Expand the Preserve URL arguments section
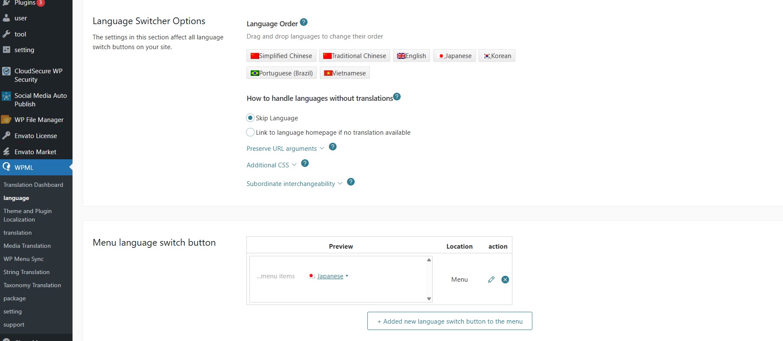 click(285, 149)
